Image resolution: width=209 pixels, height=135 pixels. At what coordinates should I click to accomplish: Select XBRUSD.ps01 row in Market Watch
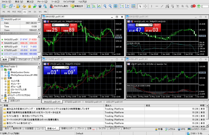19,47
